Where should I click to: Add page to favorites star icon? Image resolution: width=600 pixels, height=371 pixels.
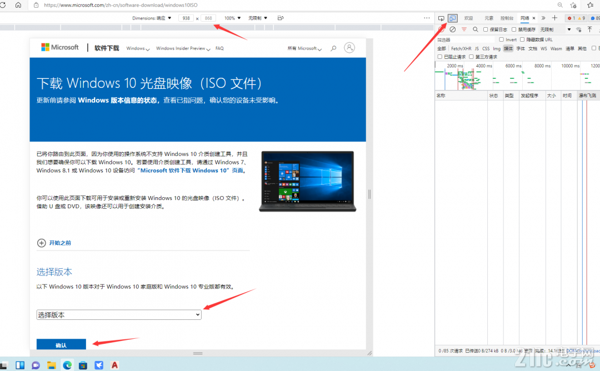[573, 5]
